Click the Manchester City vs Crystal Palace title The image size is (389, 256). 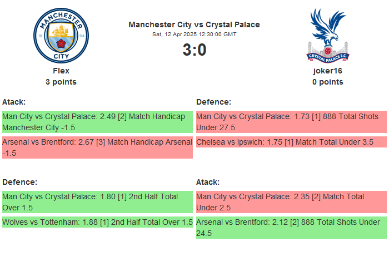pos(194,24)
